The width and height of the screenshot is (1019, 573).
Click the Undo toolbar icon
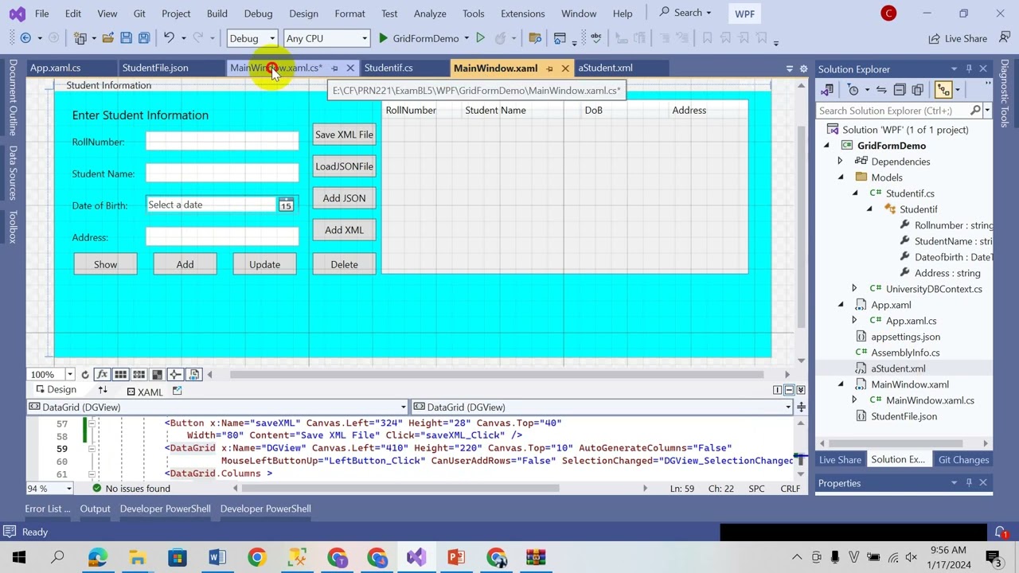tap(169, 38)
